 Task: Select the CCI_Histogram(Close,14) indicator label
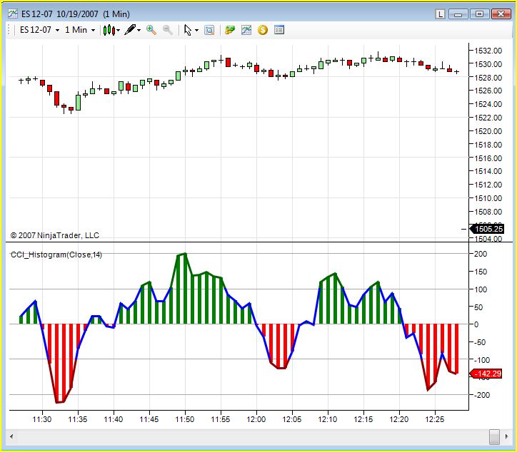click(x=56, y=255)
